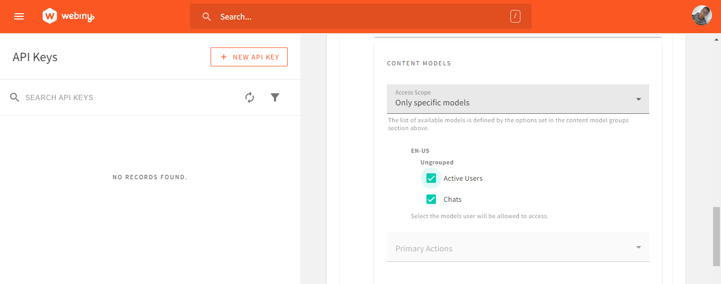Open the API keys filter options
Image resolution: width=721 pixels, height=284 pixels.
pyautogui.click(x=275, y=97)
